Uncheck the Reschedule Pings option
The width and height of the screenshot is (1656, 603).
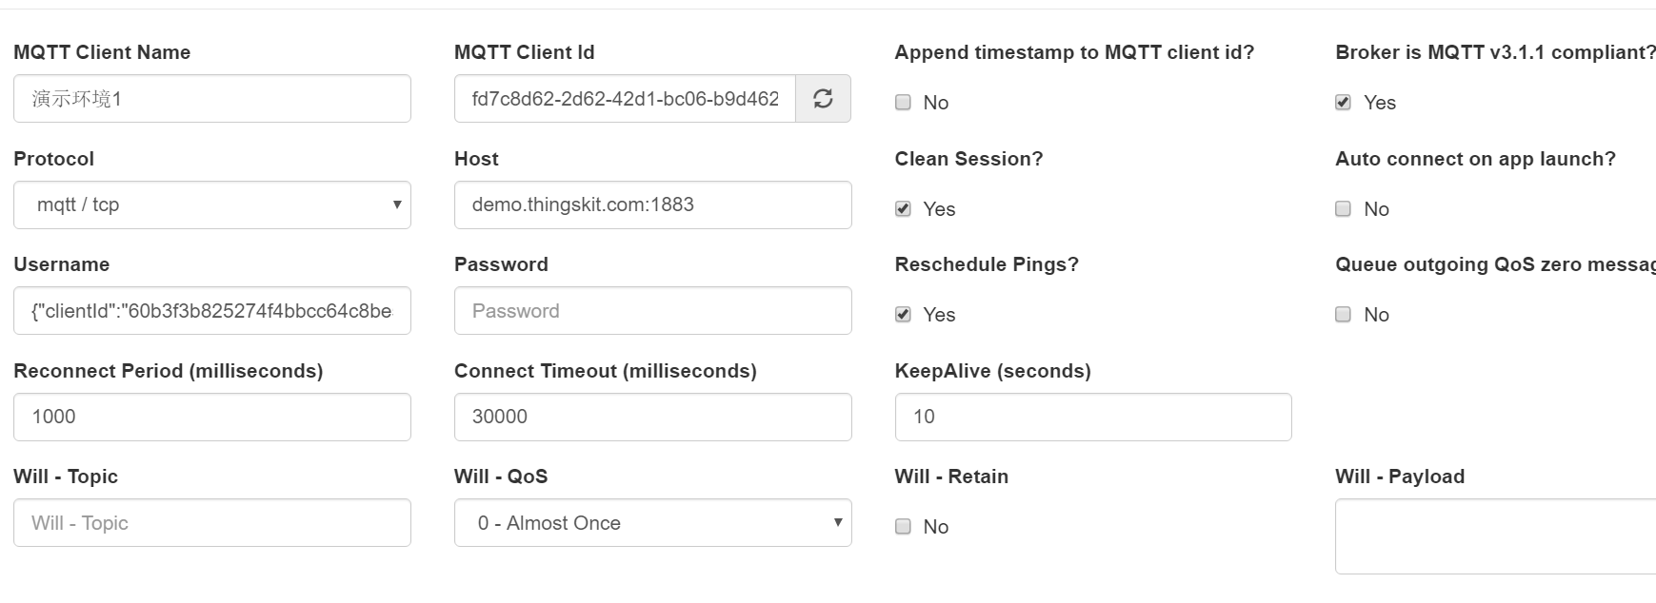click(903, 315)
